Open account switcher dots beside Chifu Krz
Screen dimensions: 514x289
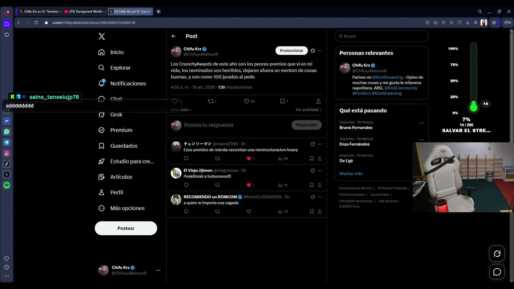click(x=158, y=270)
